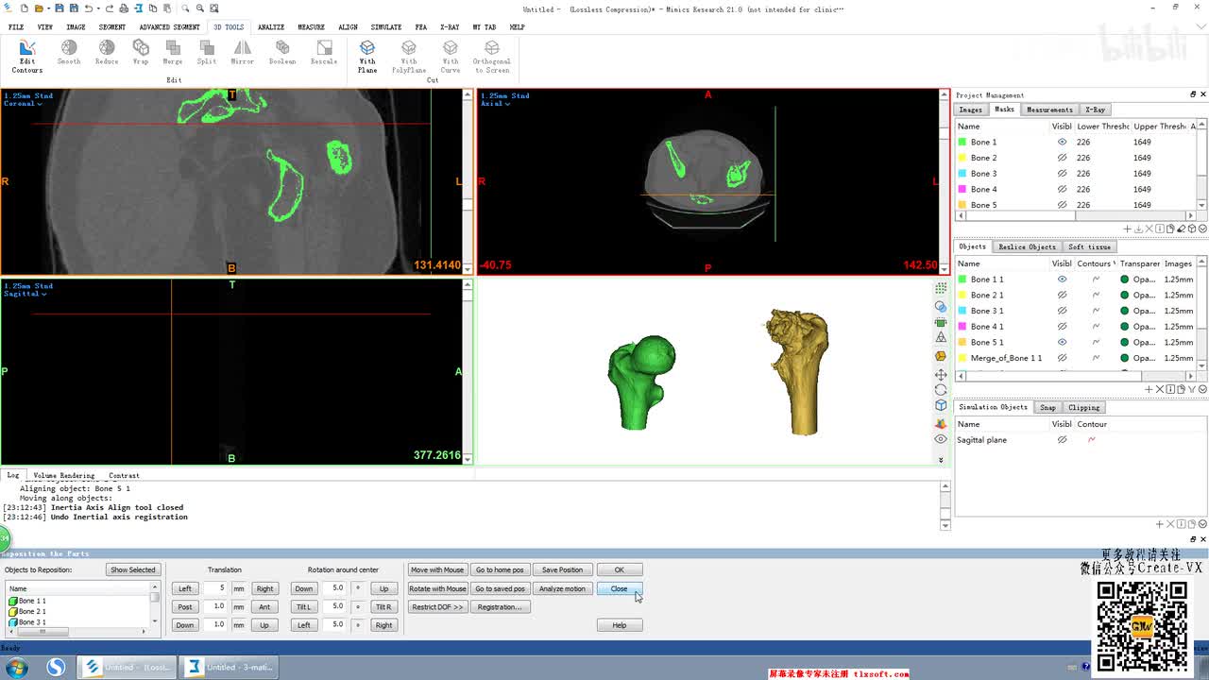The width and height of the screenshot is (1209, 680).
Task: Click the Mirror tool icon
Action: click(x=243, y=53)
